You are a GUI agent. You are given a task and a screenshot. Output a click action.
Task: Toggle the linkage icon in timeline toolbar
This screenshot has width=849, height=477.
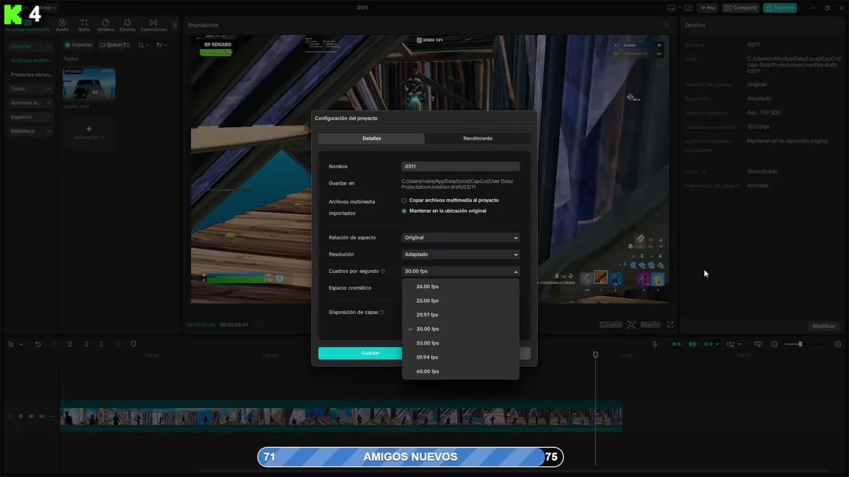coord(708,344)
